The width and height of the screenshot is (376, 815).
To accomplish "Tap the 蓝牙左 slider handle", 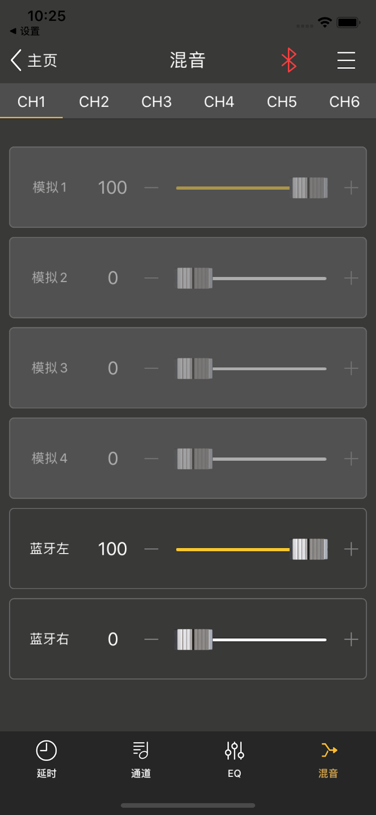I will pos(310,549).
